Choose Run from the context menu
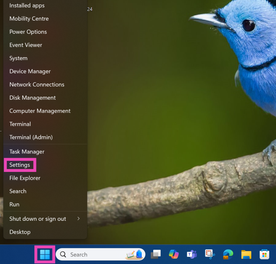276x264 pixels. 14,204
